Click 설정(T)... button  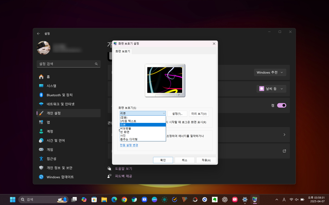tap(177, 114)
